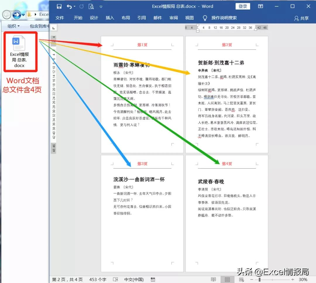Click the zoom slider handle
The image size is (316, 283).
[260, 279]
